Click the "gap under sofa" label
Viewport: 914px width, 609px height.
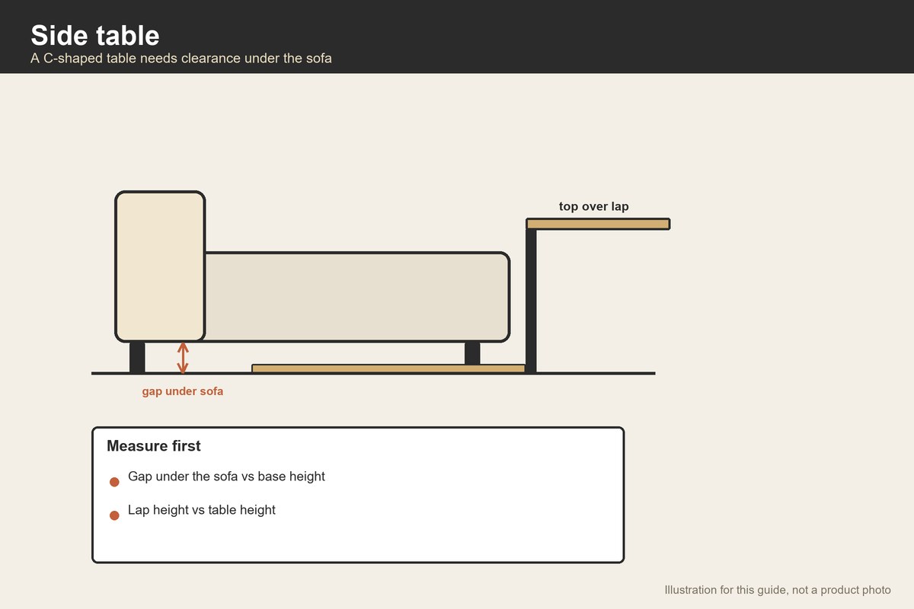coord(183,392)
